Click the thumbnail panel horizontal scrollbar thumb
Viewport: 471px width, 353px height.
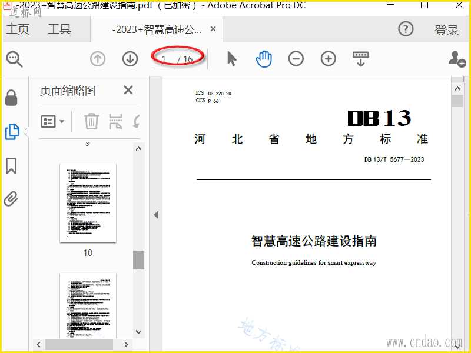tap(79, 344)
